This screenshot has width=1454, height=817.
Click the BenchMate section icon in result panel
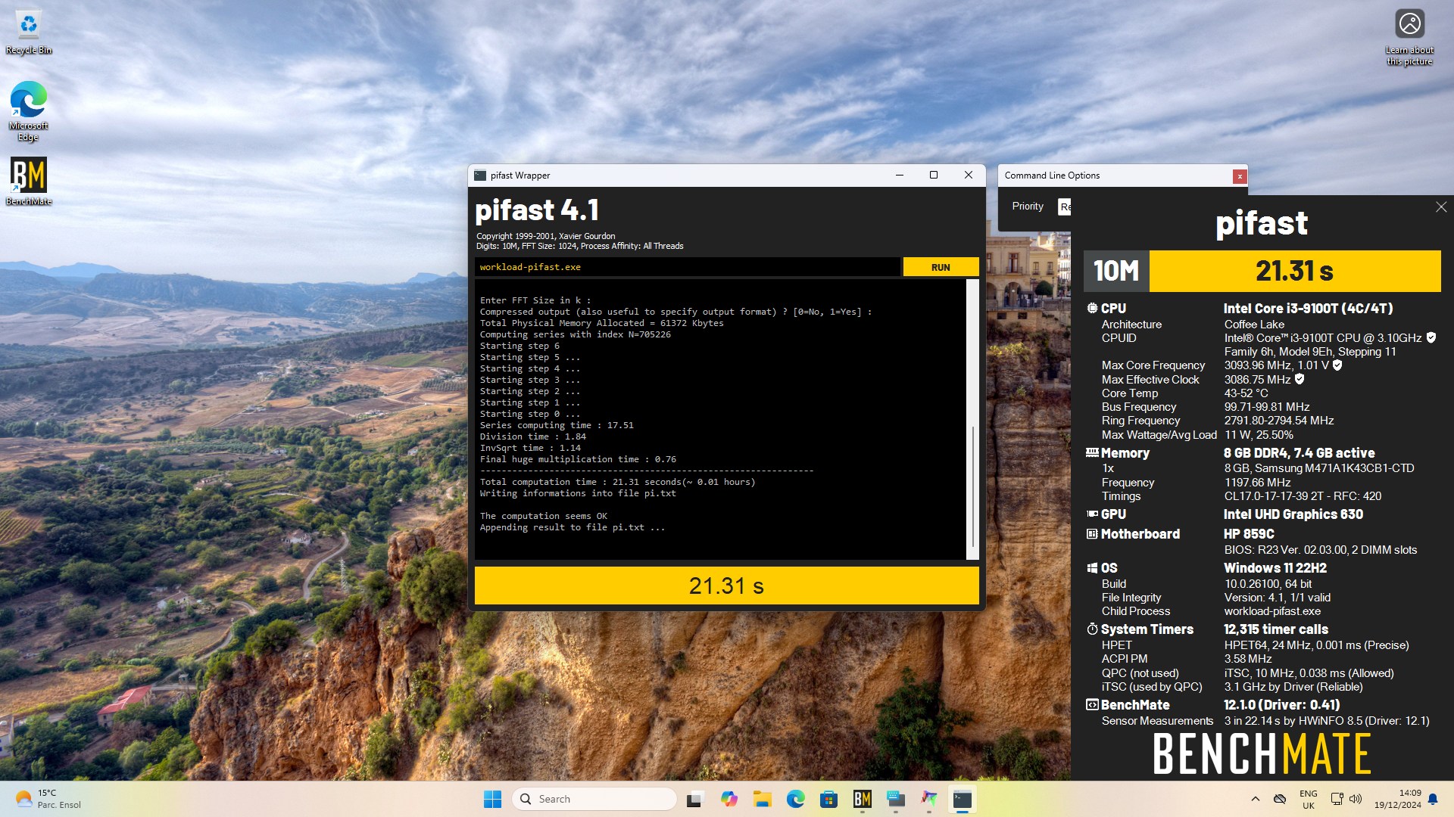1092,704
